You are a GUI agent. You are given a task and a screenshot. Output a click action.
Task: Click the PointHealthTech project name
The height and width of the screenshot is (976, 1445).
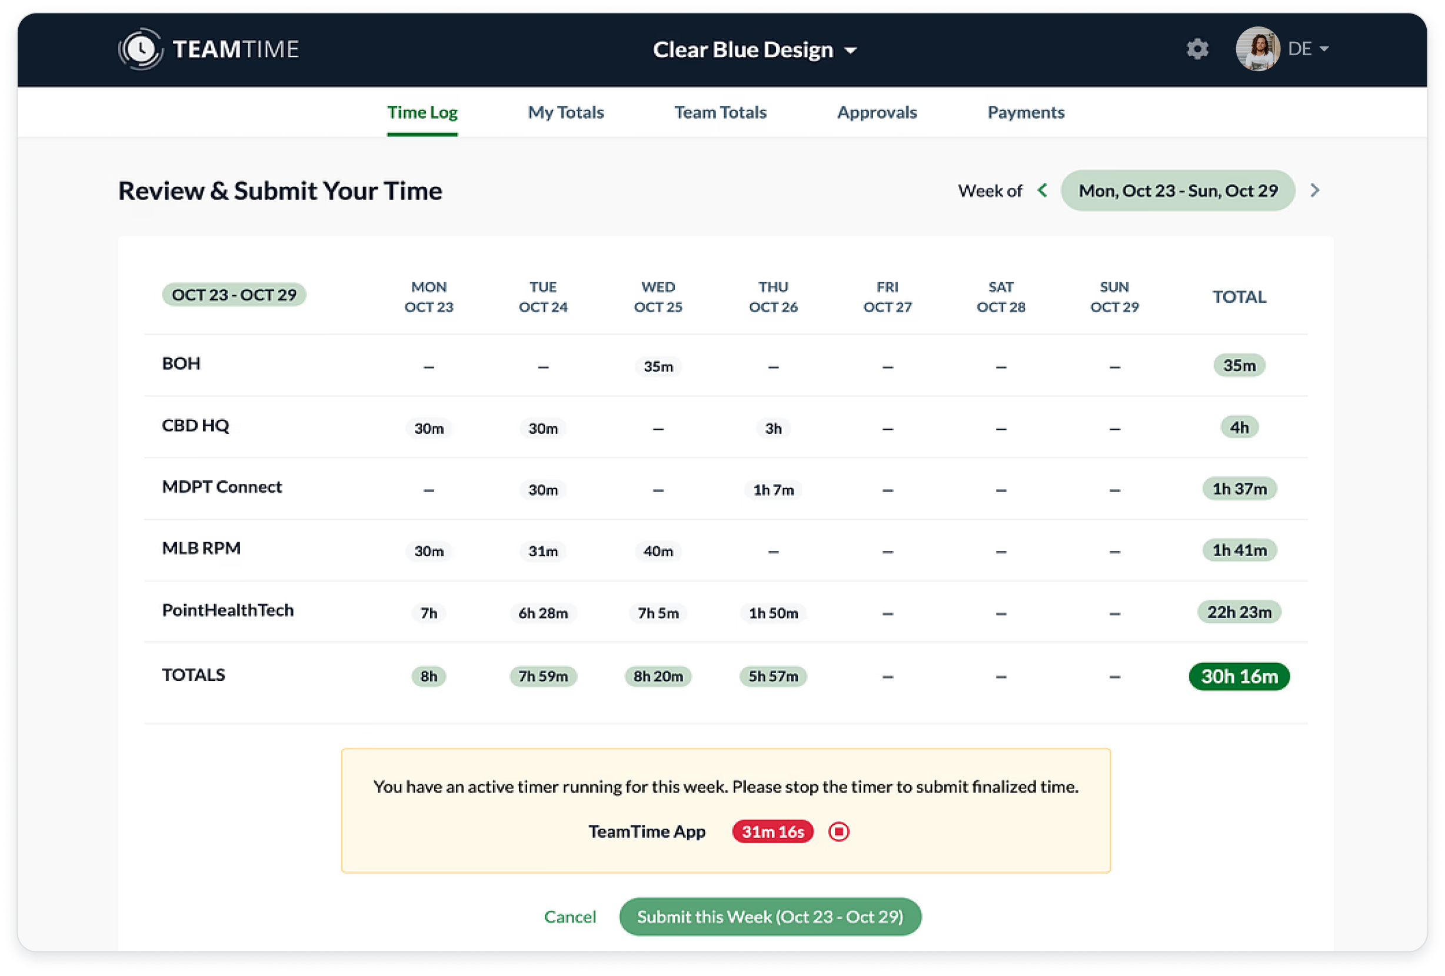point(228,610)
